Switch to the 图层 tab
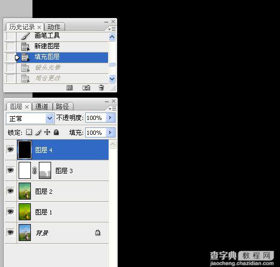The width and height of the screenshot is (280, 267). (x=17, y=107)
